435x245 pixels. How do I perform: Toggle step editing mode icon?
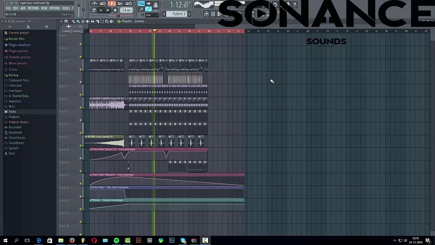[141, 9]
